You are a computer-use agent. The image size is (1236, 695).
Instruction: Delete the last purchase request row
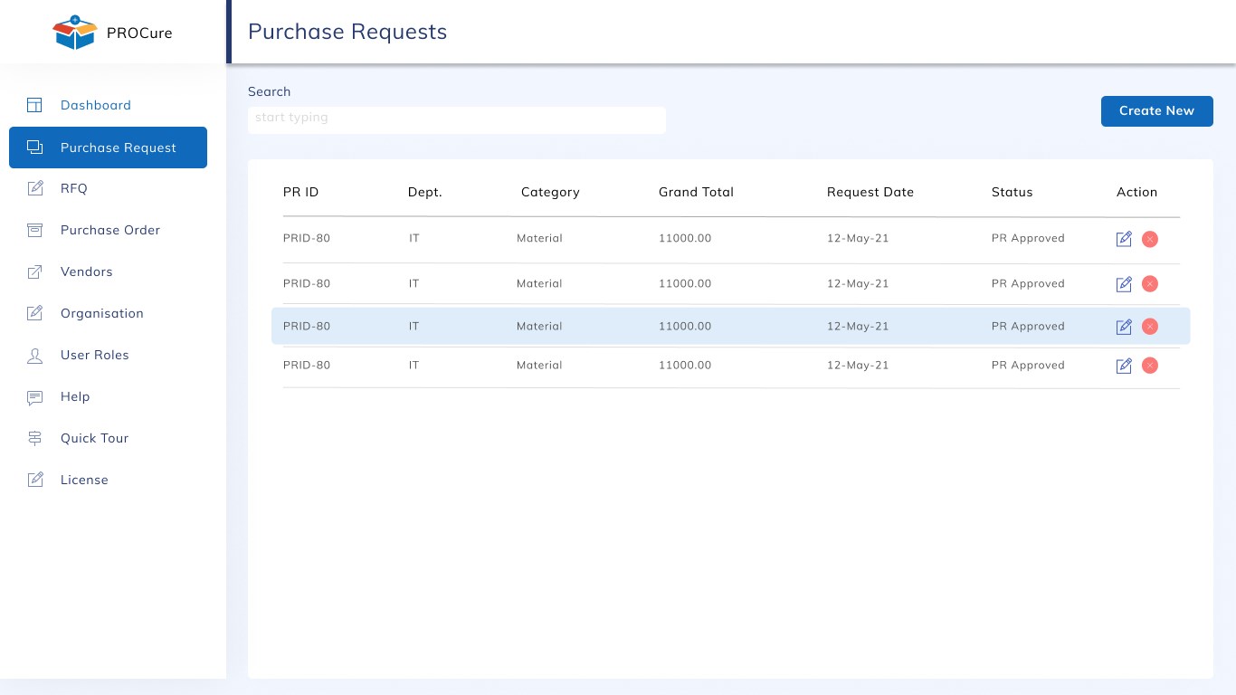click(1150, 366)
